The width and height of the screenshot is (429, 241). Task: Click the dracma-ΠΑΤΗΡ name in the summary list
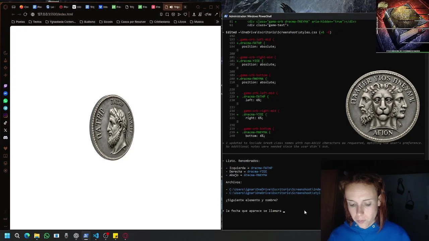coord(261,168)
